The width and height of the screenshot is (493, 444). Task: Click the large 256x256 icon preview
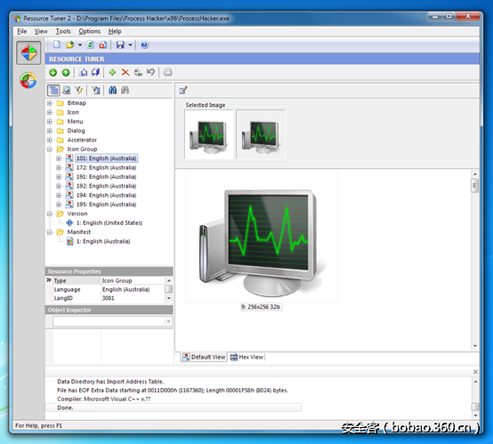262,236
